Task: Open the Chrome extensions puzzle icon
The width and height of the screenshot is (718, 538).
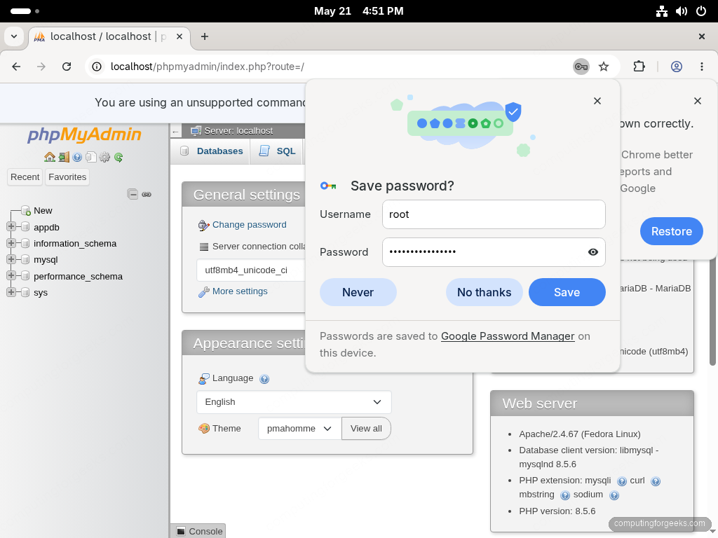Action: (639, 67)
